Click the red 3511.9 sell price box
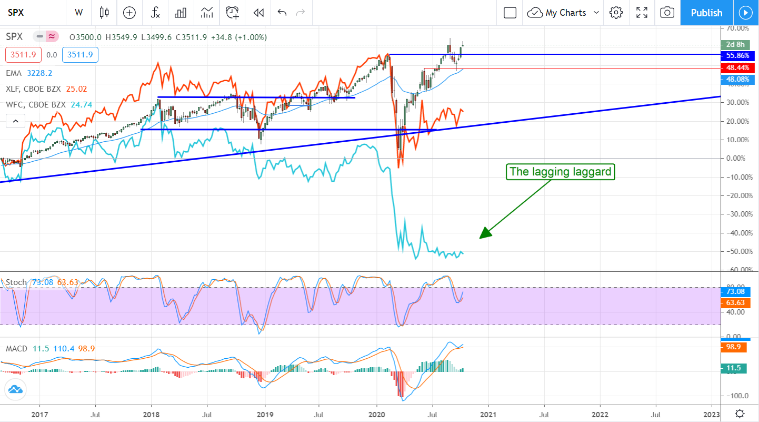This screenshot has width=759, height=422. pyautogui.click(x=24, y=54)
